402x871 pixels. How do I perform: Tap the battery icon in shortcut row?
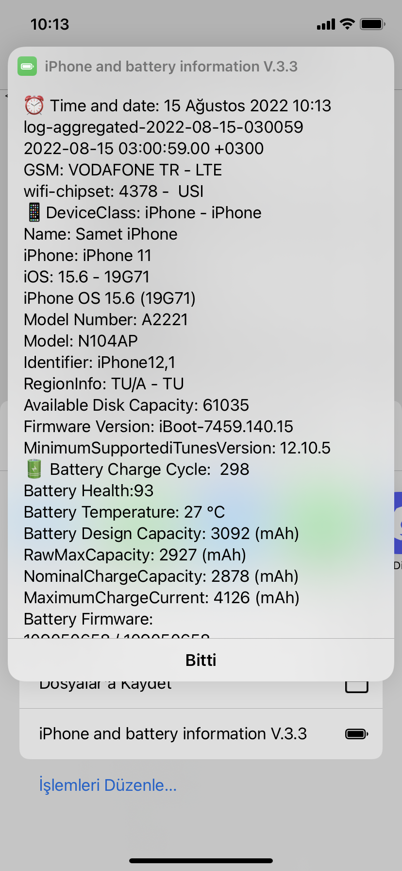click(x=356, y=733)
